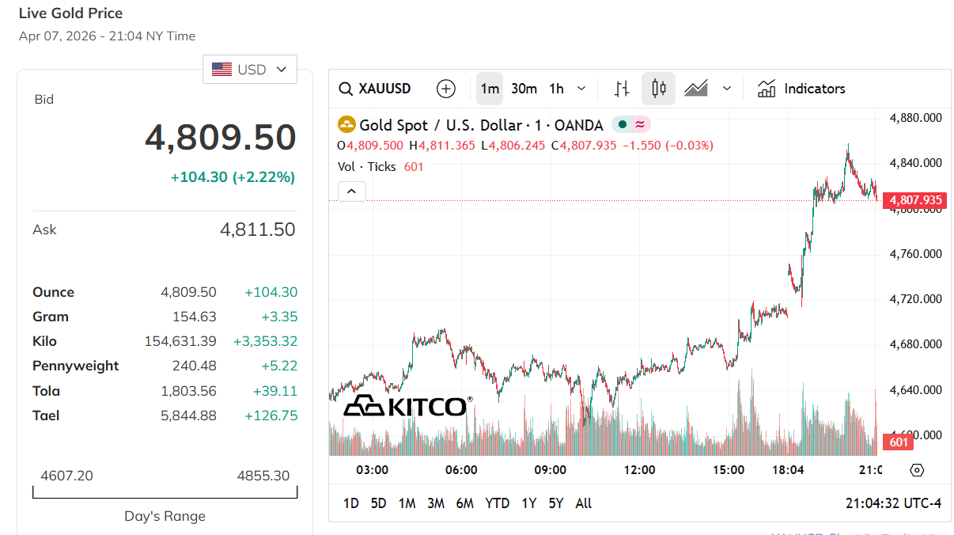Toggle the 1m interval button

pos(490,89)
